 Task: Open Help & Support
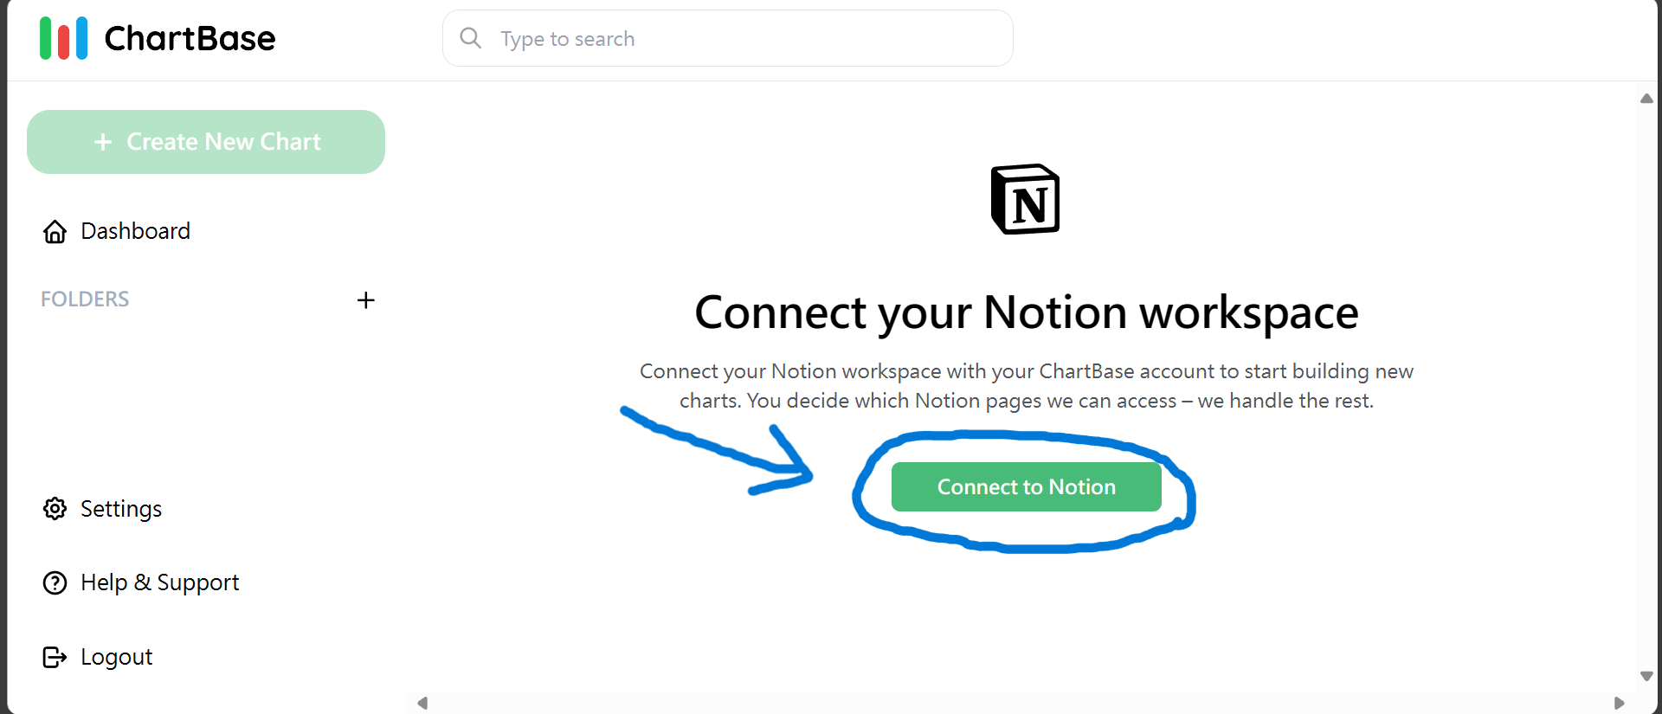[160, 582]
